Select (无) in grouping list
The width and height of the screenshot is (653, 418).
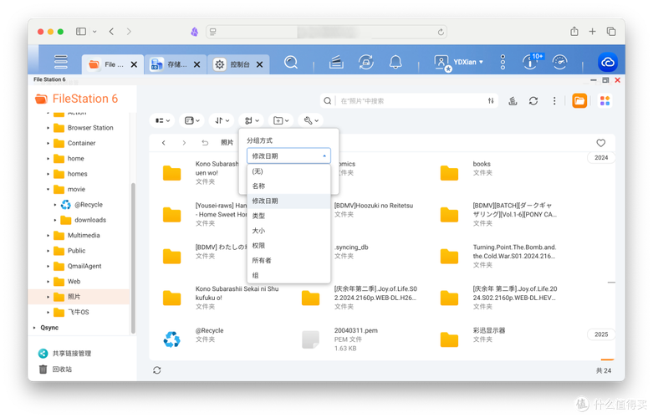[x=288, y=171]
